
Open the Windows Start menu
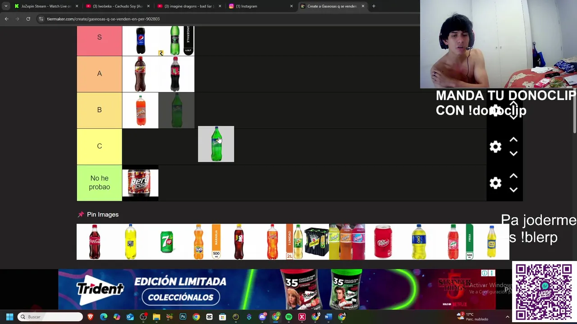[x=9, y=317]
